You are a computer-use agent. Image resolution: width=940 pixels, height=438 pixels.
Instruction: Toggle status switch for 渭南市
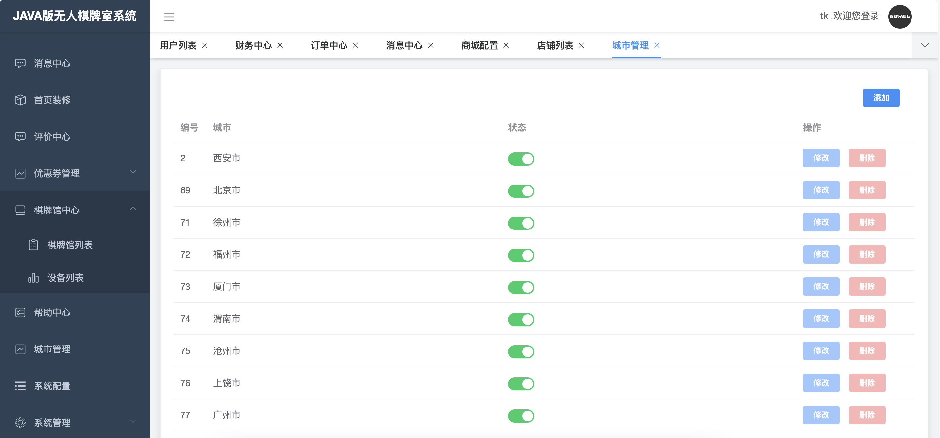(x=521, y=319)
